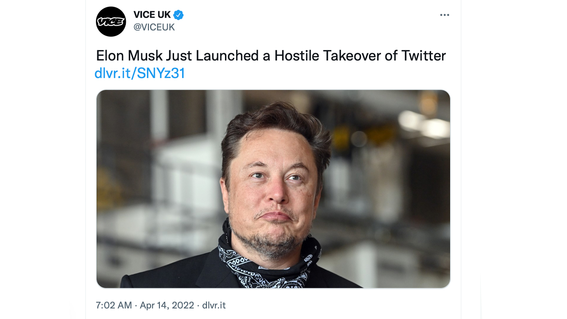Click the more-actions dots on the tweet
The image size is (567, 319).
(444, 15)
